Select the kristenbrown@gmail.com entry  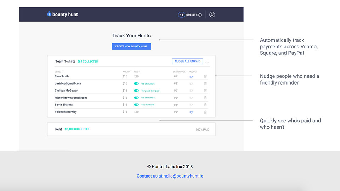[71, 98]
